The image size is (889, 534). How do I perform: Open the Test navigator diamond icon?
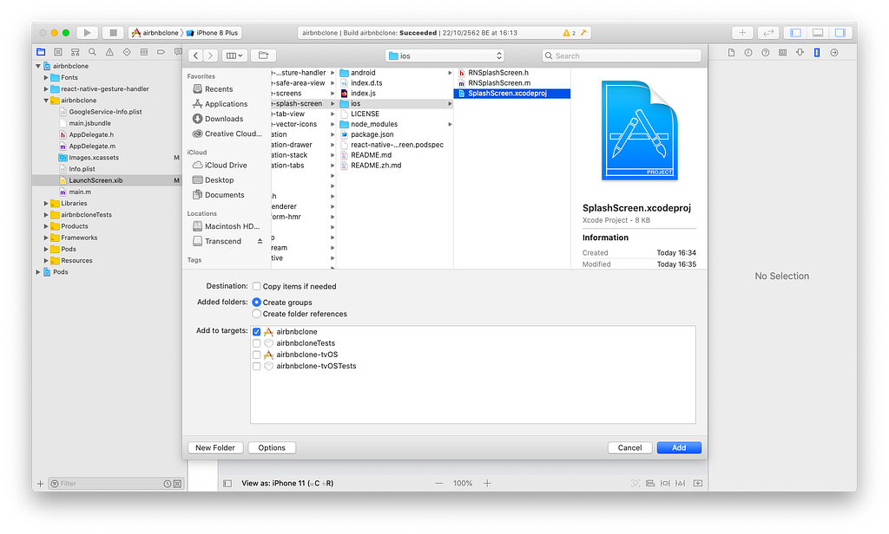click(127, 52)
